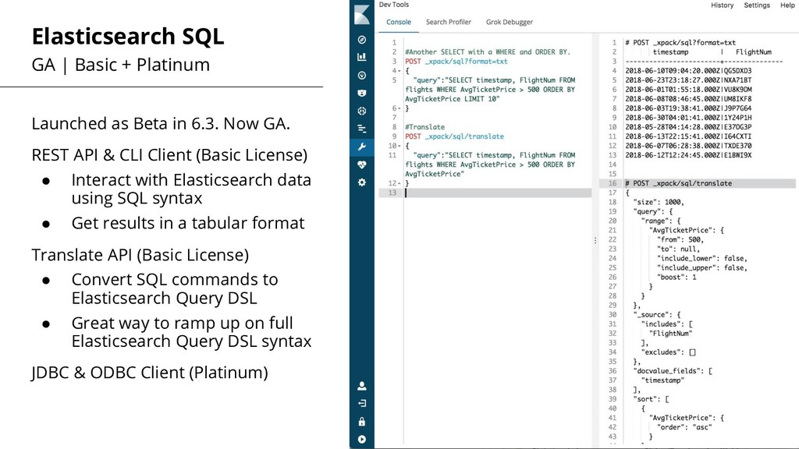Open the user profile icon in sidebar
Screen dimensions: 799x449
tap(362, 386)
